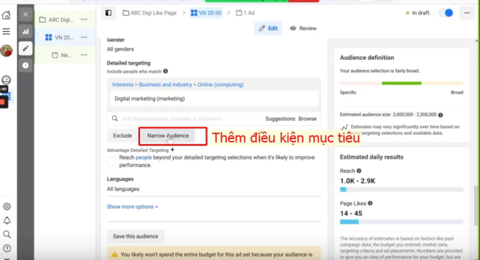Click the Save this audience button

(136, 236)
